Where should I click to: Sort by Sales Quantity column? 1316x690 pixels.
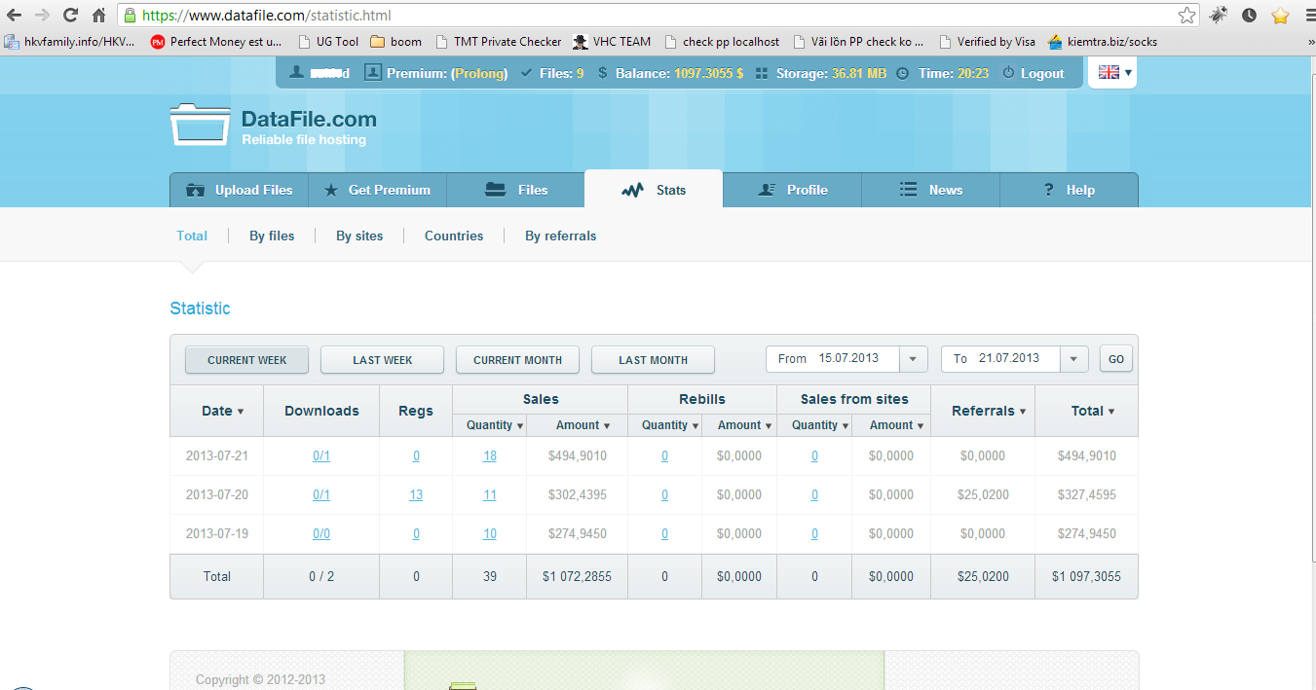pyautogui.click(x=495, y=425)
